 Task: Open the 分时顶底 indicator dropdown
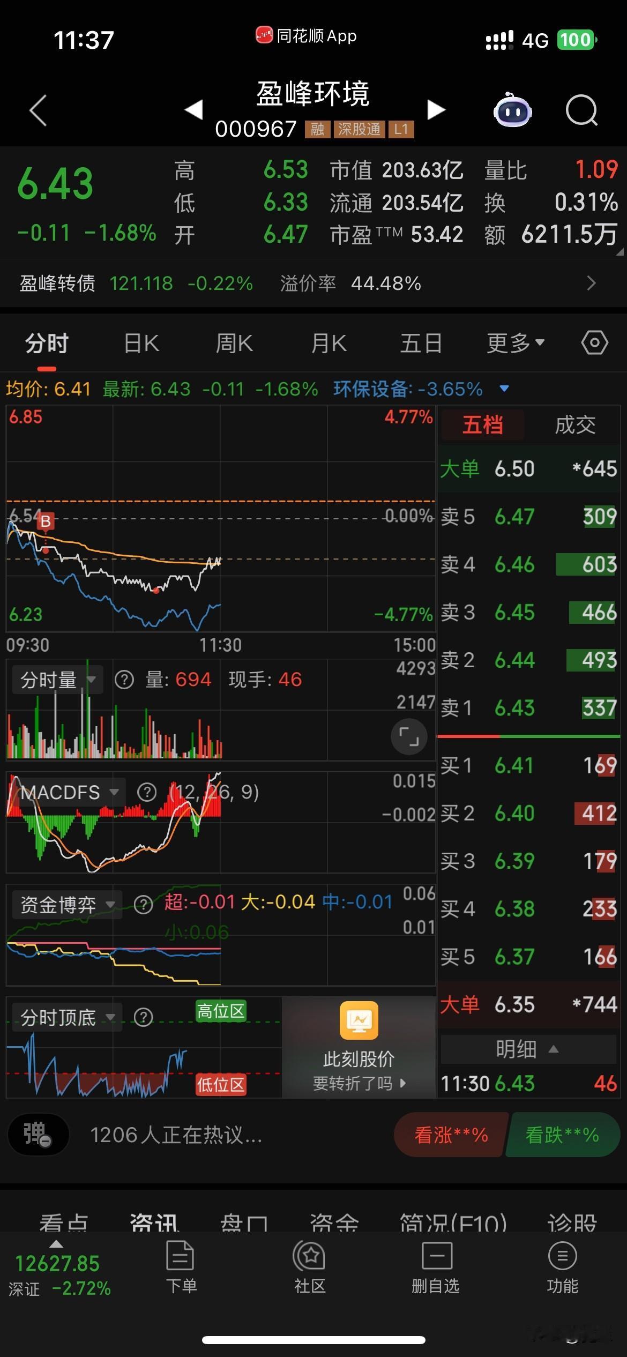67,1017
